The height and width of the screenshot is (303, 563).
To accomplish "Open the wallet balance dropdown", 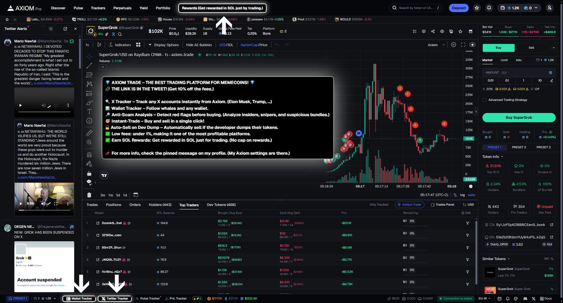I will [x=518, y=8].
